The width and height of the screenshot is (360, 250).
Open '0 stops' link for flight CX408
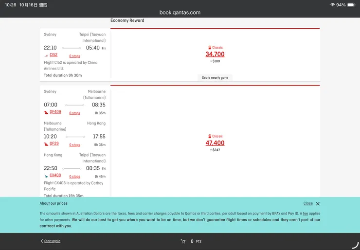(x=74, y=176)
